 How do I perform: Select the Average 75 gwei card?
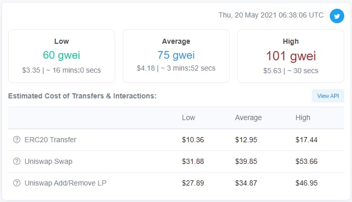click(x=176, y=56)
